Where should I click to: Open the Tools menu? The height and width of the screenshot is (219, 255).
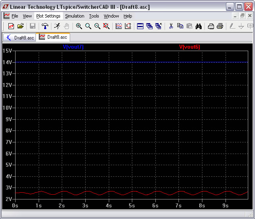click(94, 16)
